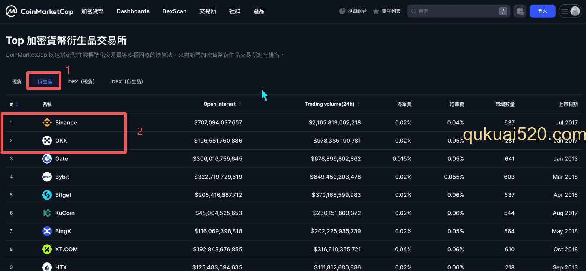Screen dimensions: 586x271
Task: Open the XT.COM exchange link
Action: pyautogui.click(x=66, y=249)
